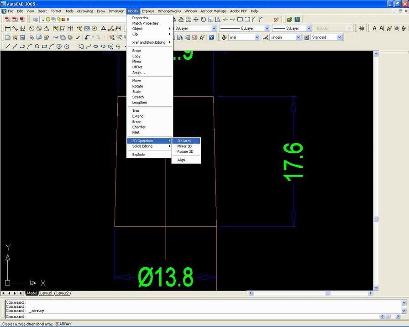
Task: Open the Layer Properties Manager icon
Action: coord(36,19)
